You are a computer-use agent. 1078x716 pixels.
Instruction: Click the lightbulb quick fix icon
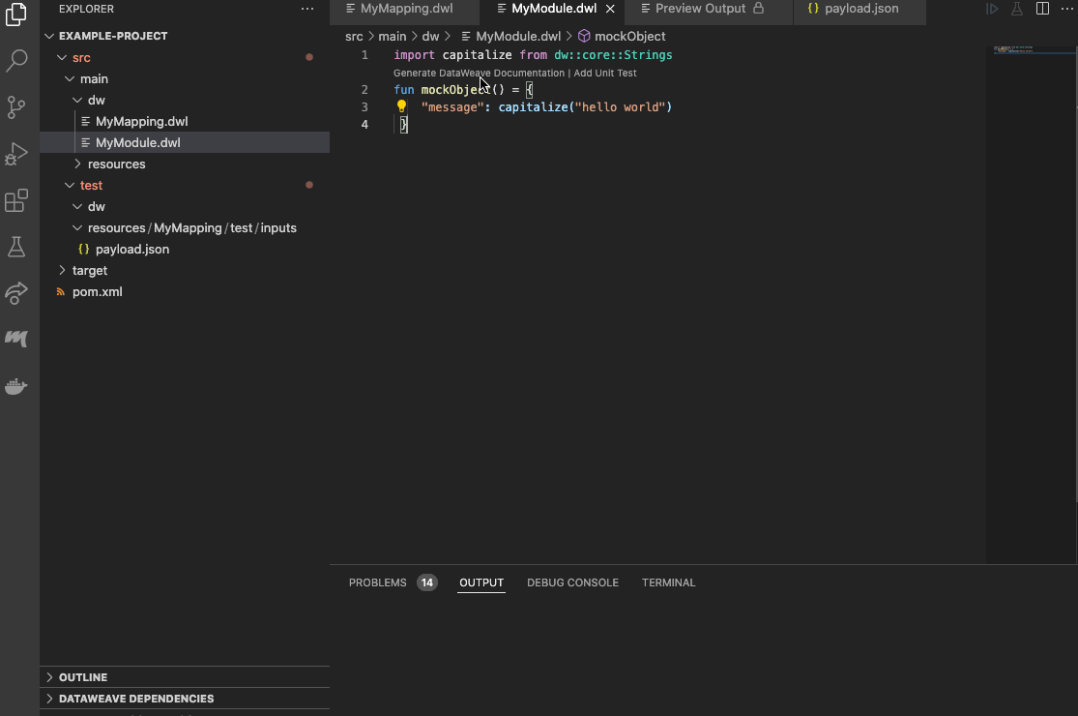(401, 105)
